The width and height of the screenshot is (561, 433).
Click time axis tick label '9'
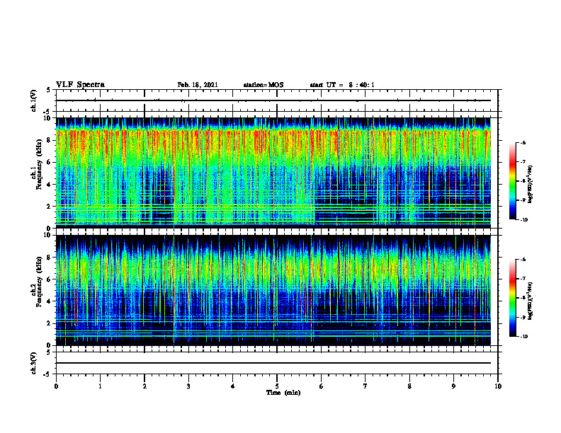click(x=453, y=386)
